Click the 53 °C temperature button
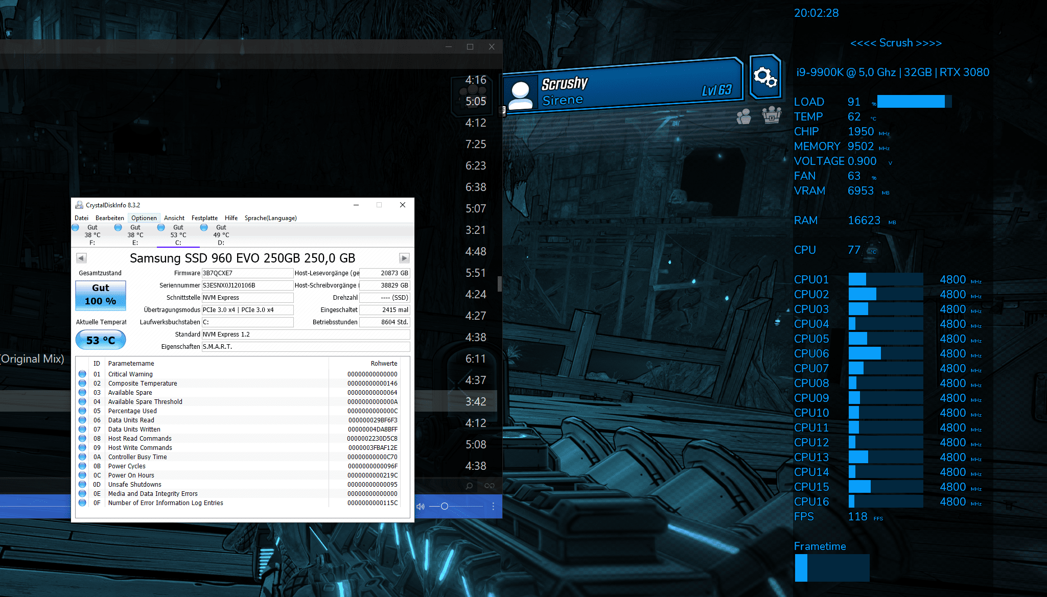1047x597 pixels. (101, 340)
